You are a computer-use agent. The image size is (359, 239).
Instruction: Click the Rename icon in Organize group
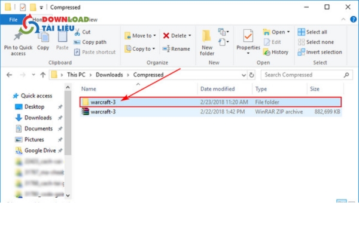[167, 49]
